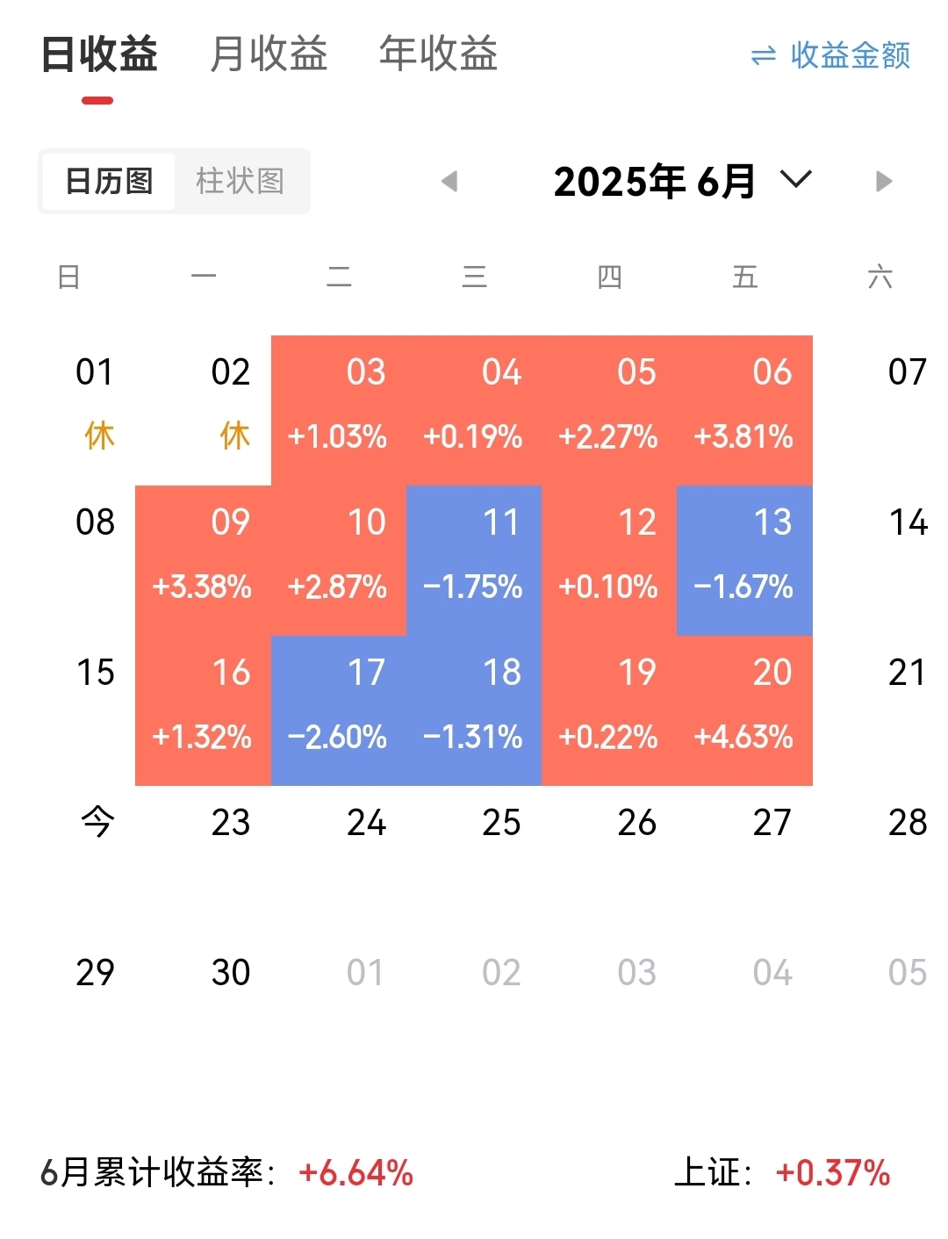Toggle view to 日历图

pos(109,182)
